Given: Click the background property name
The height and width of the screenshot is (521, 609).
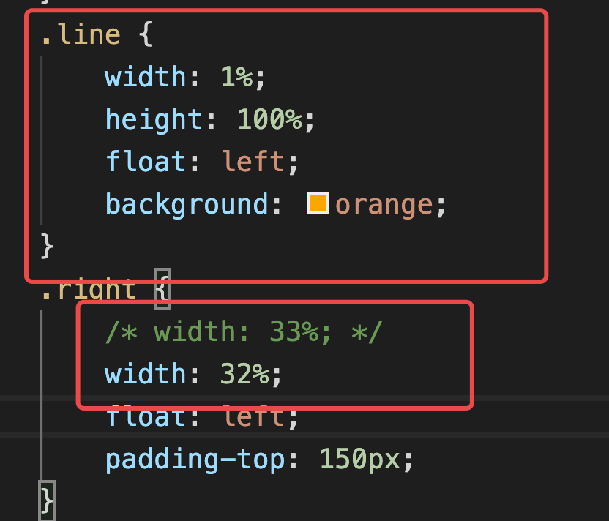Looking at the screenshot, I should click(187, 203).
